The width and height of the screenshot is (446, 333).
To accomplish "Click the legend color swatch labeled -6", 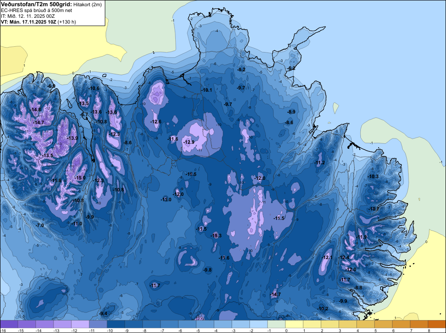I will [187, 324].
